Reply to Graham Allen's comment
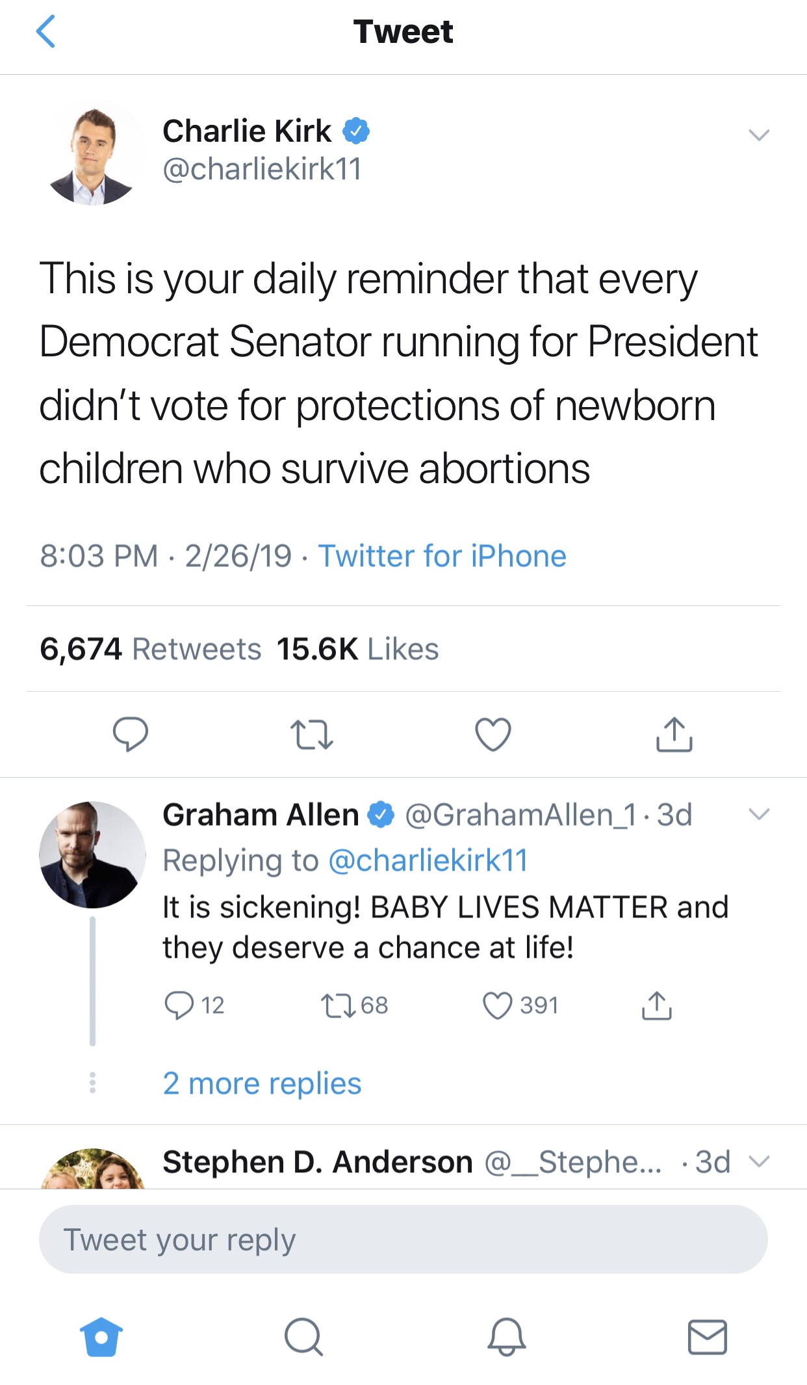Image resolution: width=807 pixels, height=1385 pixels. 179,1005
